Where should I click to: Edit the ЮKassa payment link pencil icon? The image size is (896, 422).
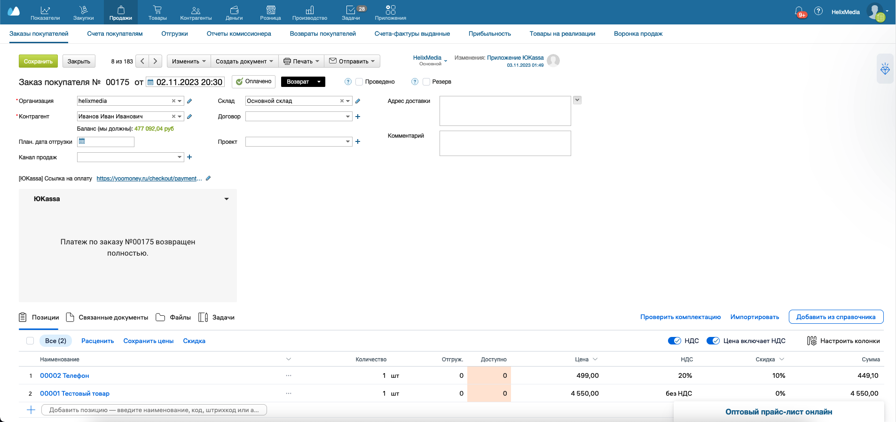coord(208,178)
